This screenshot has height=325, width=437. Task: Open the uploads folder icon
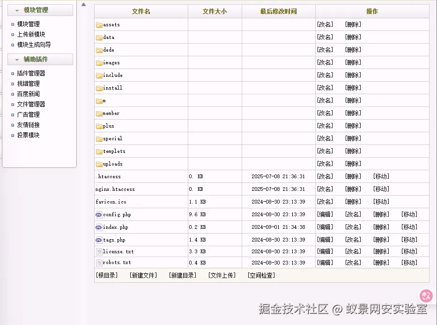[99, 164]
